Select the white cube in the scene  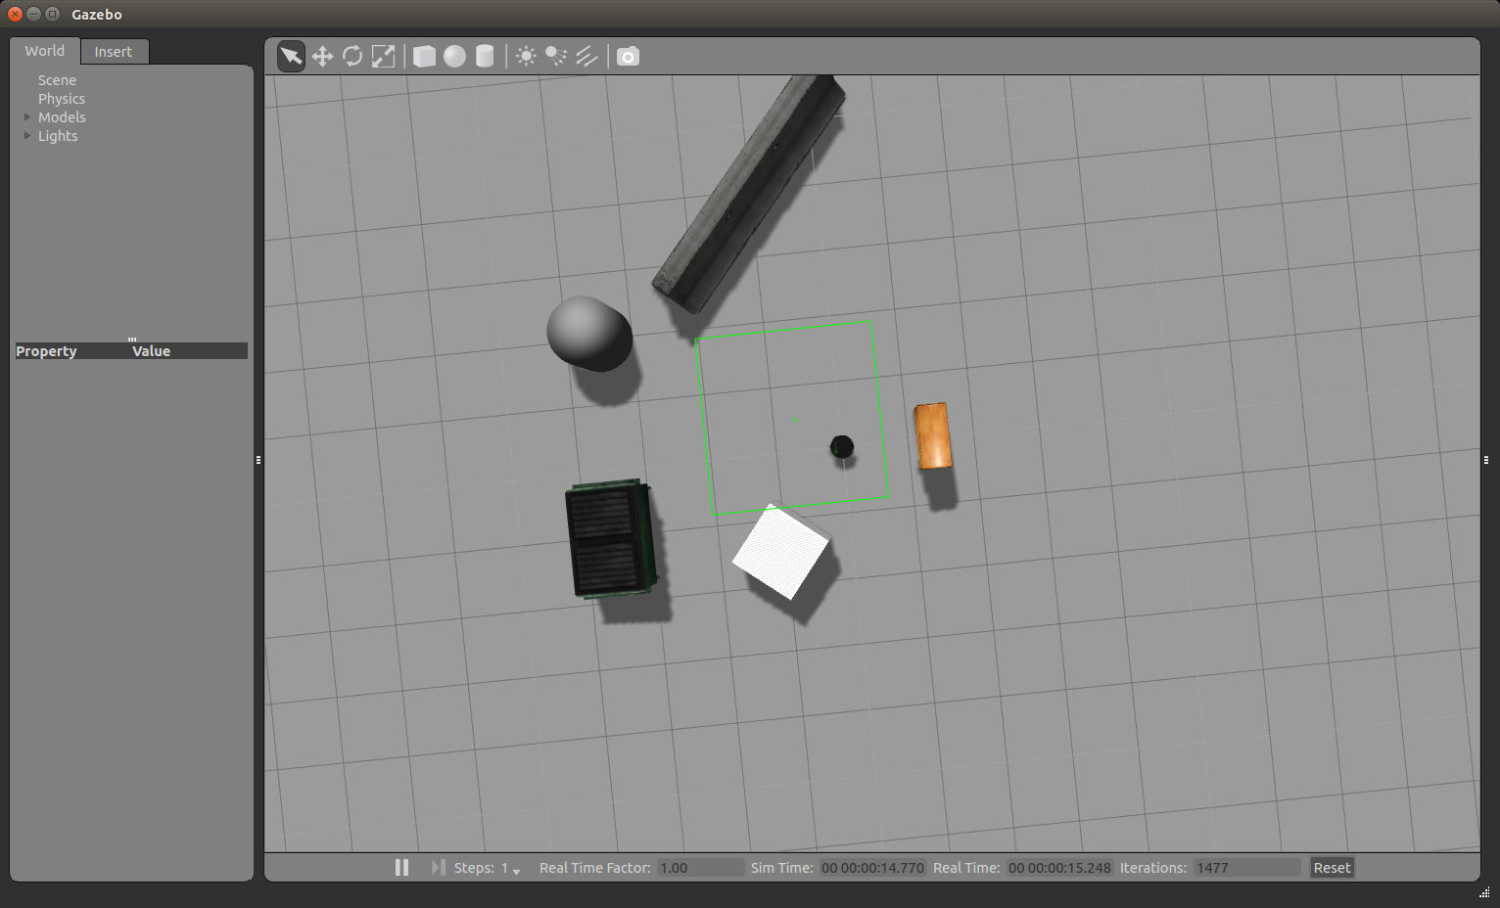click(781, 551)
